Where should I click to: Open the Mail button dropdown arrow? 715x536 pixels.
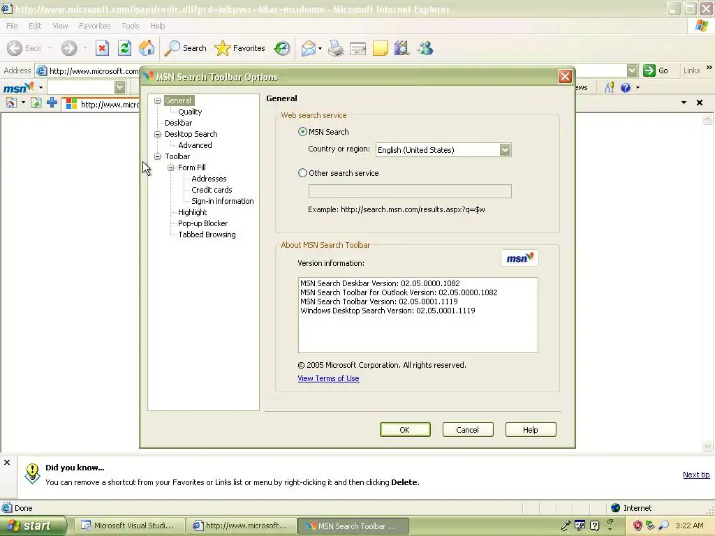point(320,48)
